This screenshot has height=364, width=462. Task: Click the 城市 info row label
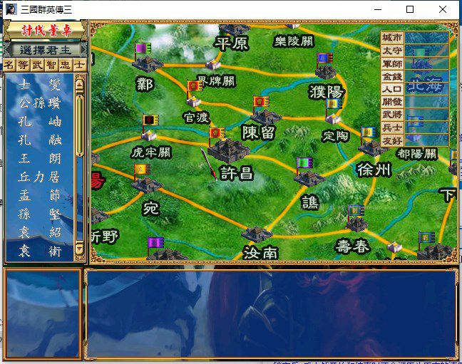(392, 38)
